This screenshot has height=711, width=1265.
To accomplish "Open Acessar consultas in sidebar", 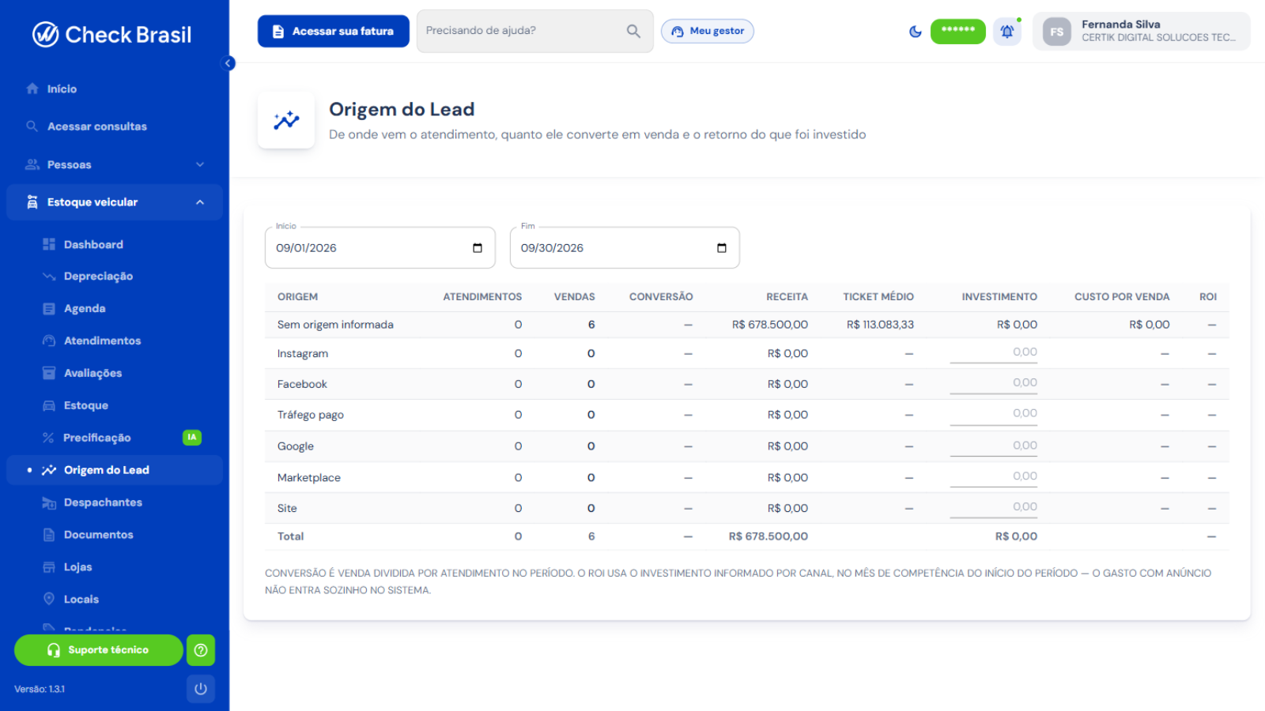I will click(115, 126).
